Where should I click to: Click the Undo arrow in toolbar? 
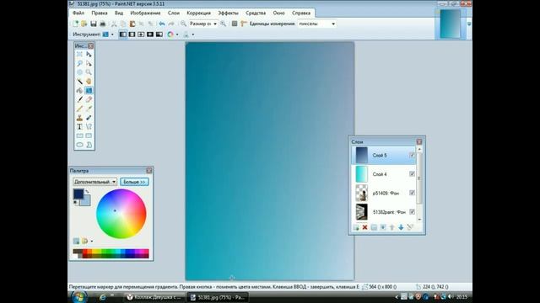click(x=161, y=24)
